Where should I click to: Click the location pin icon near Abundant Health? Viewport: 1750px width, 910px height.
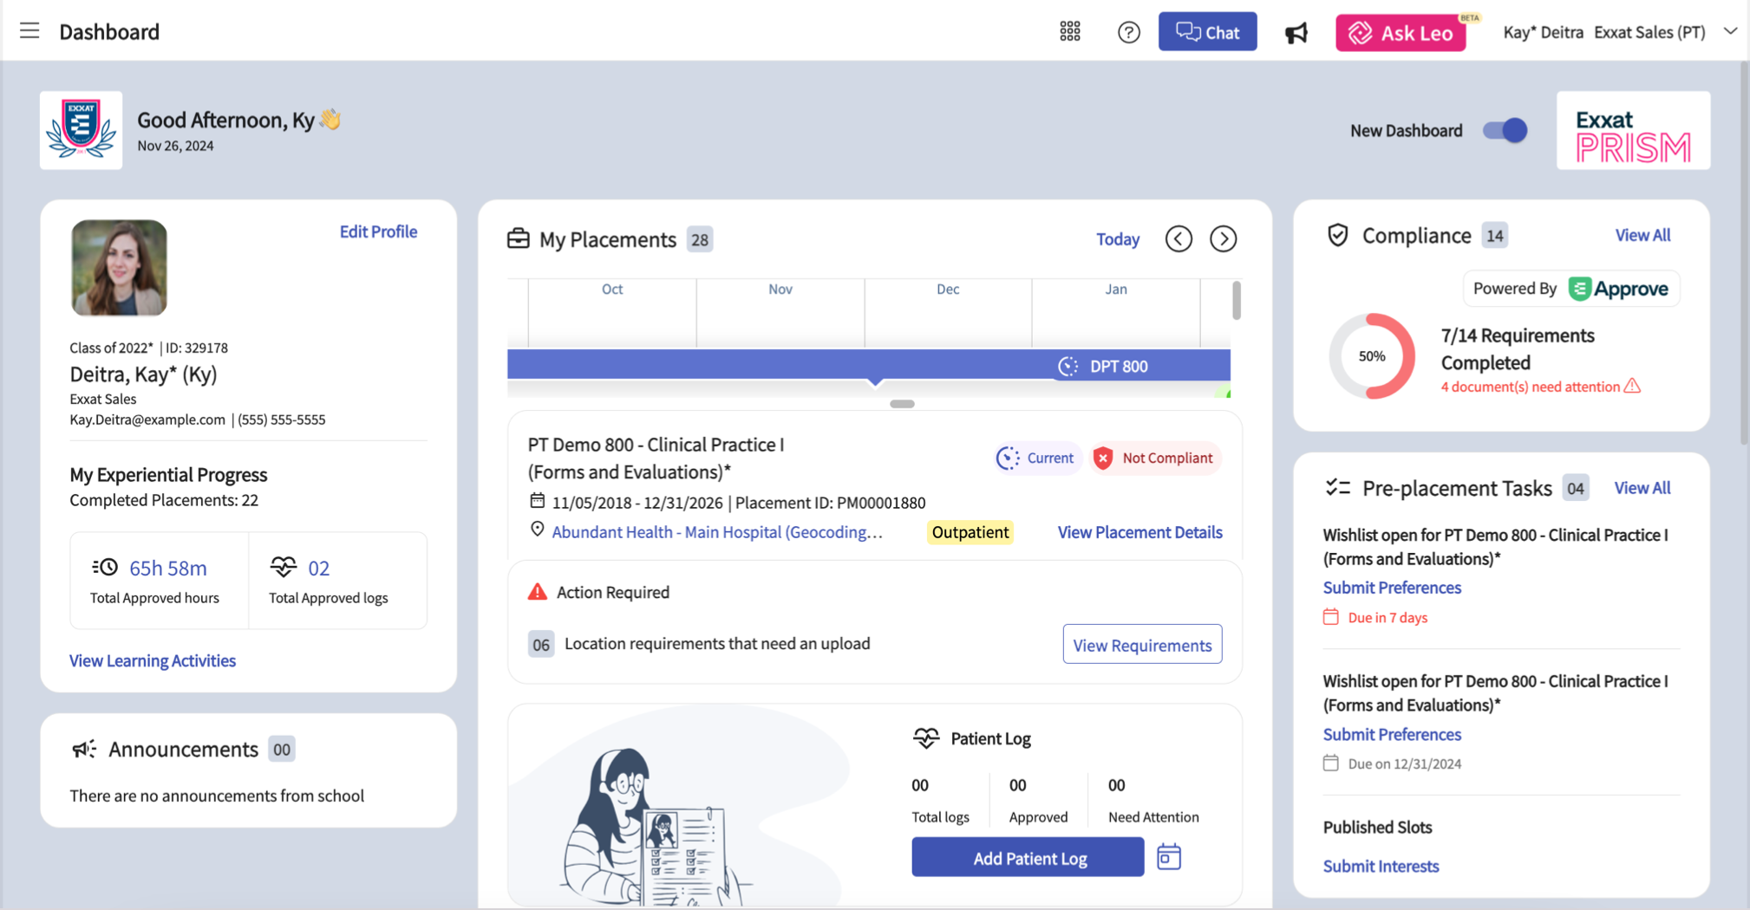[536, 530]
